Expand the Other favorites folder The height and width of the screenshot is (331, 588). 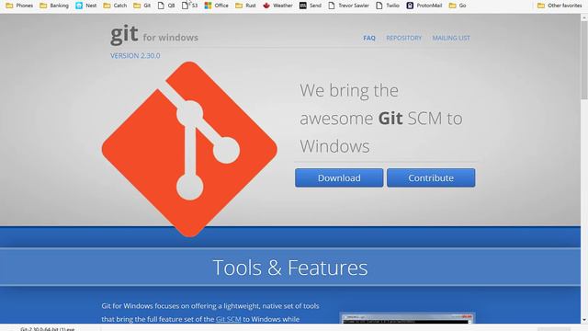click(x=560, y=6)
